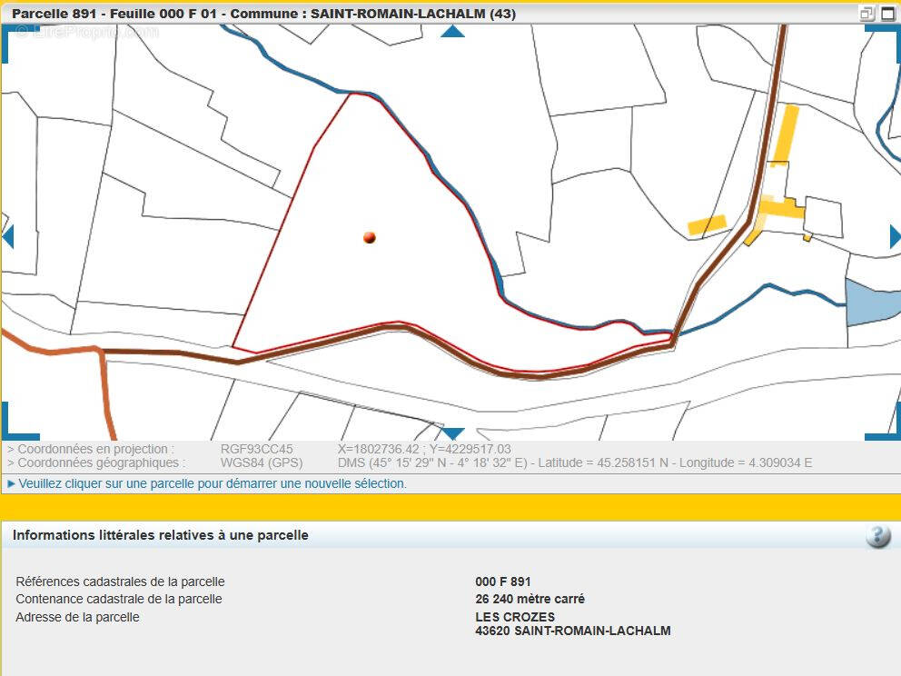This screenshot has width=901, height=676.
Task: Maximize the map panel window
Action: click(x=887, y=14)
